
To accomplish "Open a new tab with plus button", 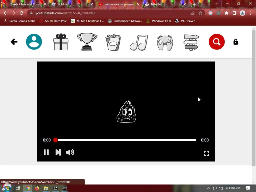I will [x=194, y=4].
